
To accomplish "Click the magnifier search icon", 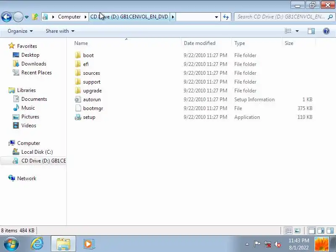I will pos(331,17).
